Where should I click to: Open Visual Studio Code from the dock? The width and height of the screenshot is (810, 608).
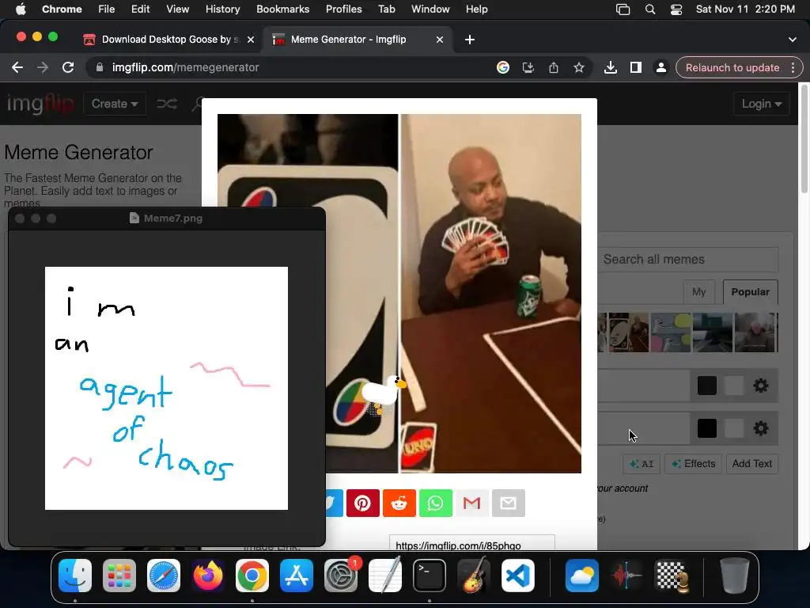click(x=517, y=576)
